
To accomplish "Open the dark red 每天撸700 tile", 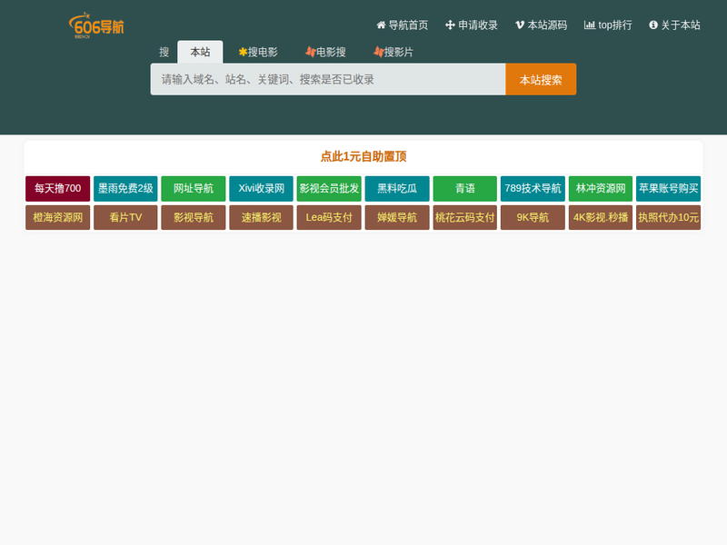I will [58, 189].
